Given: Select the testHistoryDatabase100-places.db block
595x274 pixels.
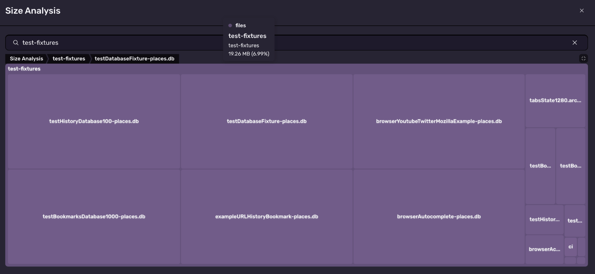Looking at the screenshot, I should 93,121.
